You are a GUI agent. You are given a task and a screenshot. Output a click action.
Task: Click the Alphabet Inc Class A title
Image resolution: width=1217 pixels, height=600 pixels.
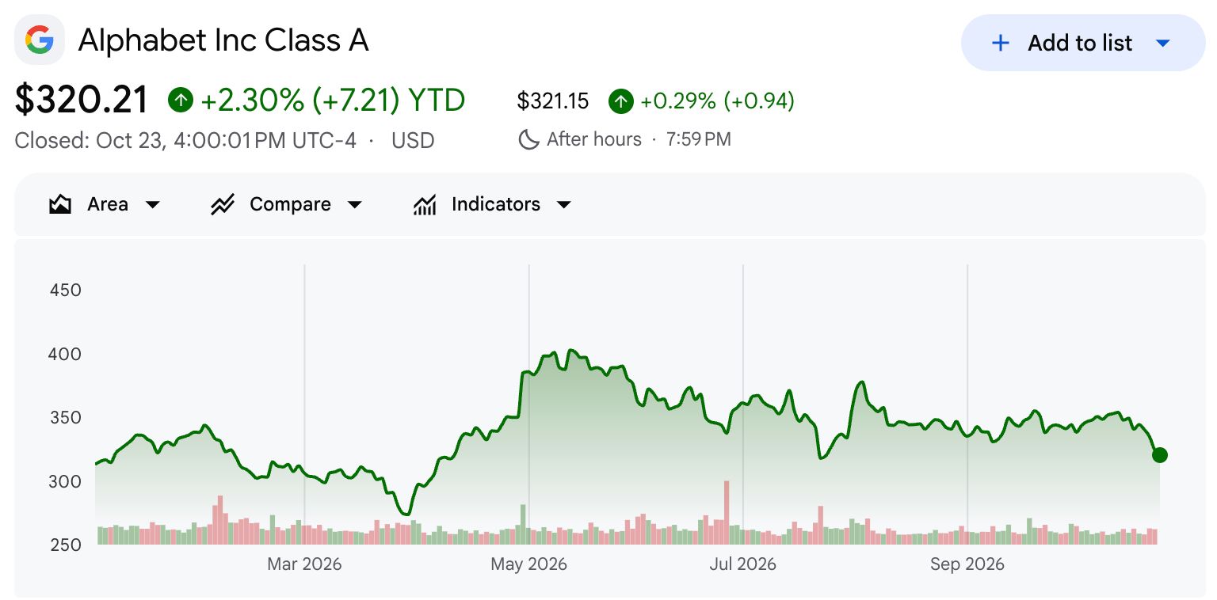coord(223,40)
